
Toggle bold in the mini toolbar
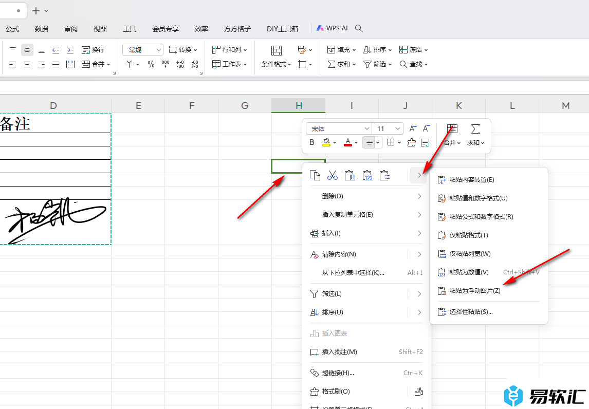click(312, 142)
